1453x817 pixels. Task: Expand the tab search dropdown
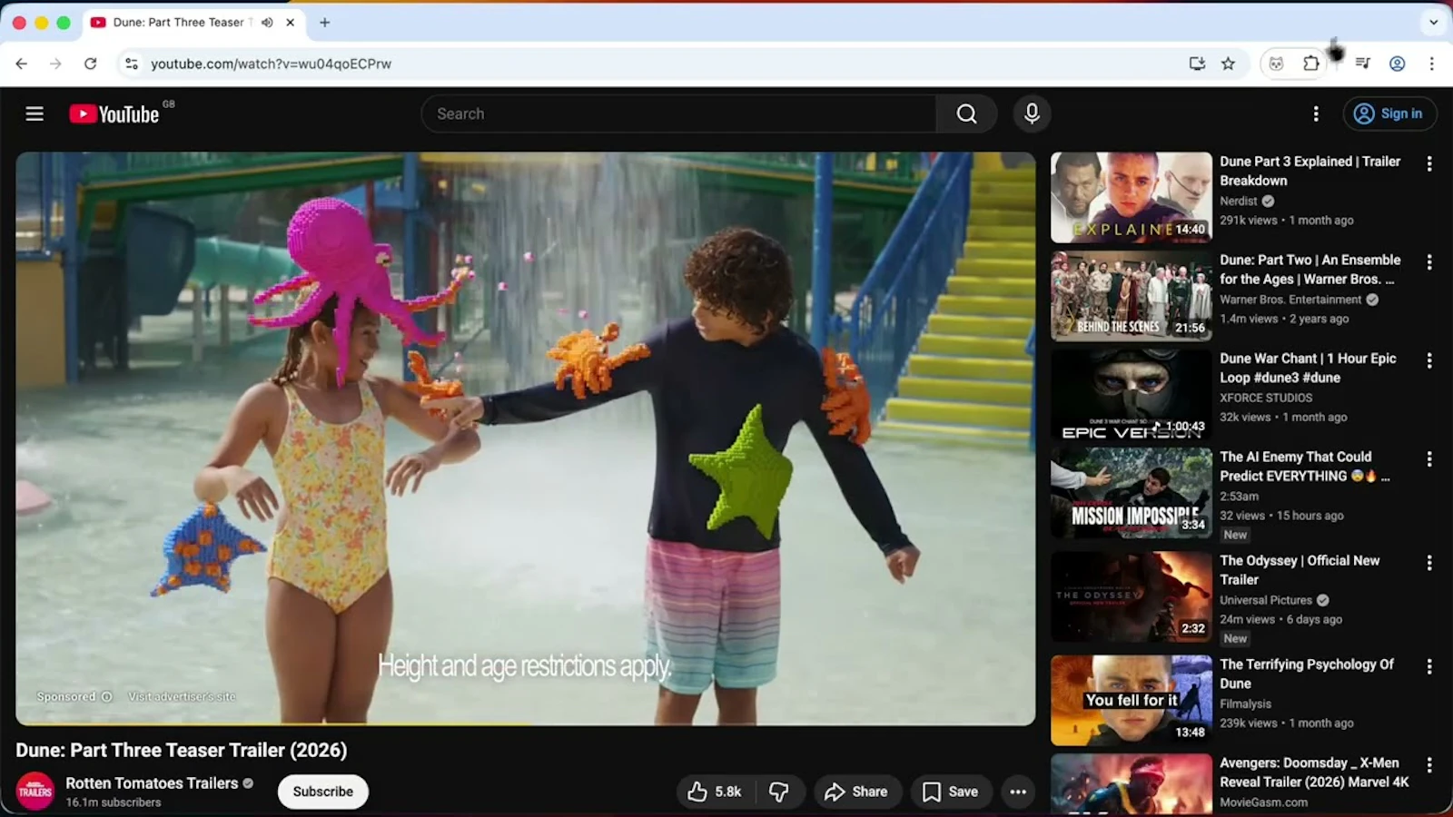pyautogui.click(x=1434, y=23)
